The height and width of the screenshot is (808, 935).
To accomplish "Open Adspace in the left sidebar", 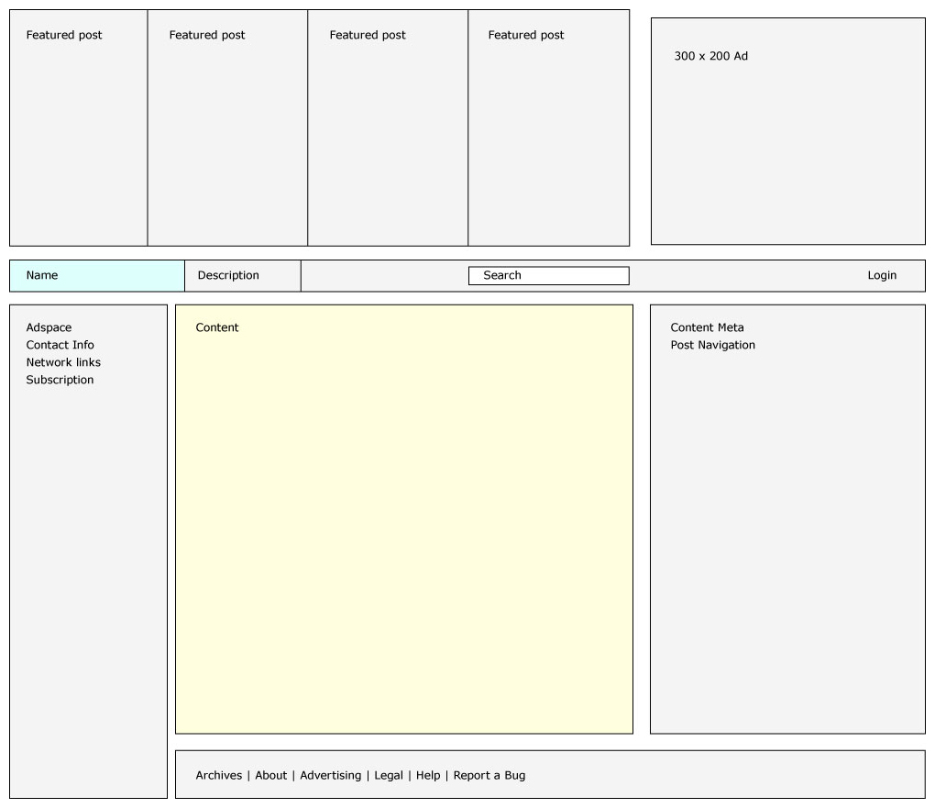I will (49, 327).
